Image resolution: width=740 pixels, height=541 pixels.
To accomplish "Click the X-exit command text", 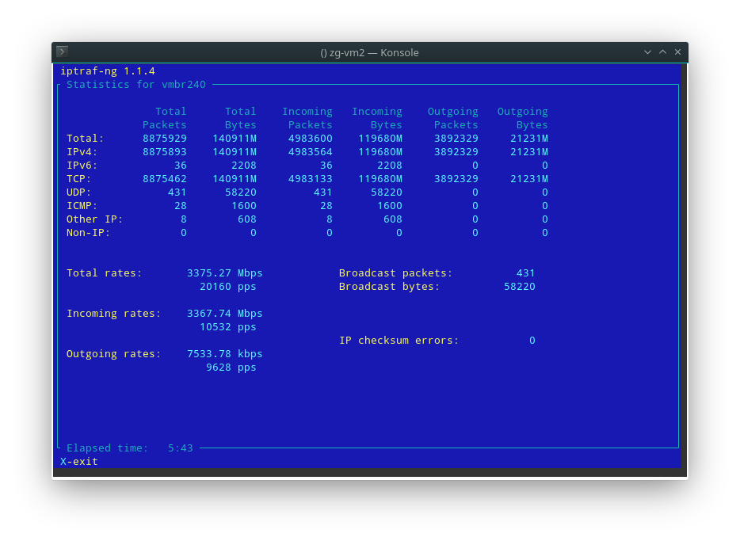I will tap(79, 461).
